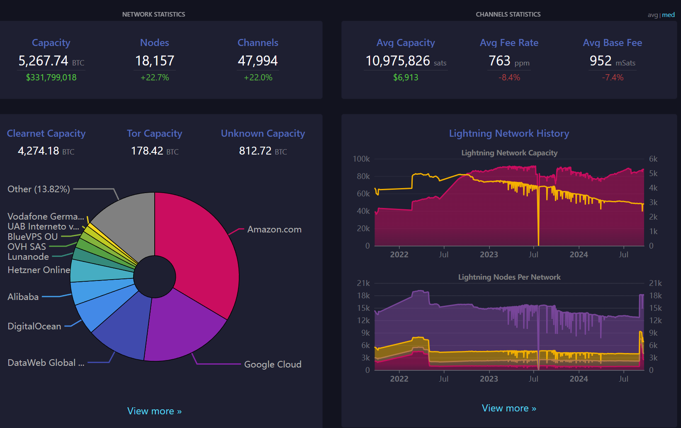Click the -8.4% fee rate change
Screen dimensions: 681x428
tap(509, 77)
